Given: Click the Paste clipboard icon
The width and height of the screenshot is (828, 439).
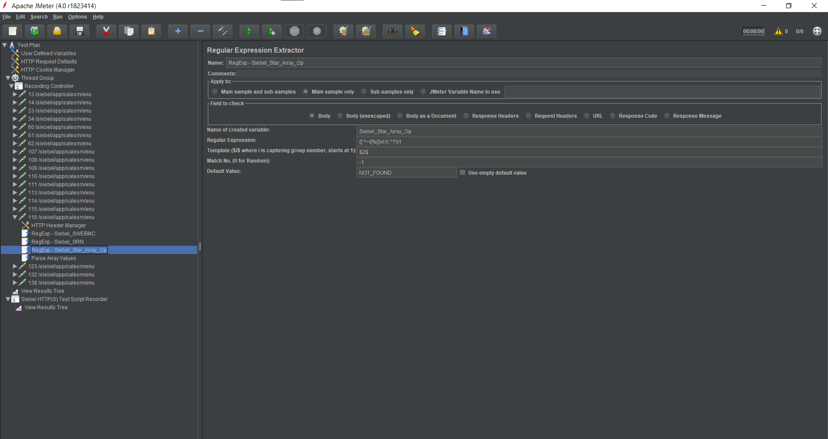Looking at the screenshot, I should (151, 31).
